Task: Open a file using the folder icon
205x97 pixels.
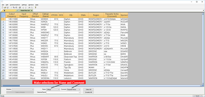Action: coord(5,7)
